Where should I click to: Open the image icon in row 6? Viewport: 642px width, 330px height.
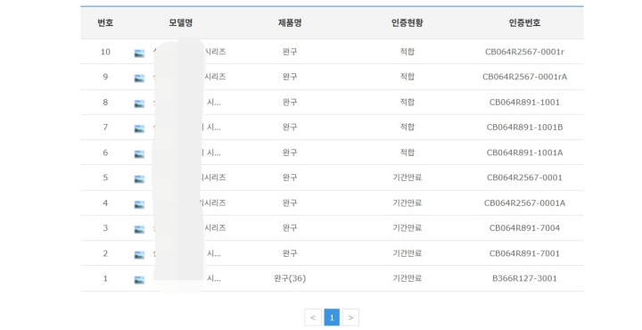pyautogui.click(x=139, y=154)
